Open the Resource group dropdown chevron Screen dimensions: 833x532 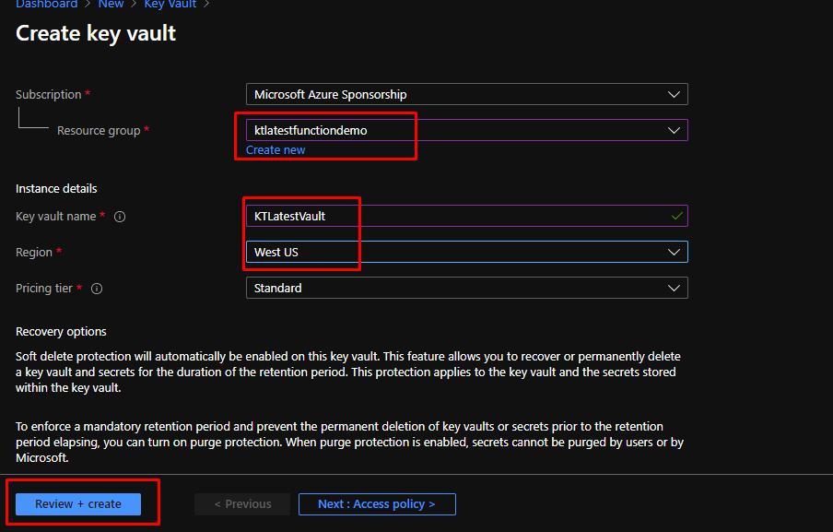click(x=674, y=131)
